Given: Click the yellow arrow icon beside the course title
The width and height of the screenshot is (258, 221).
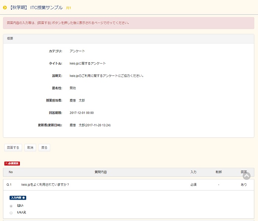Looking at the screenshot, I should [x=5, y=7].
